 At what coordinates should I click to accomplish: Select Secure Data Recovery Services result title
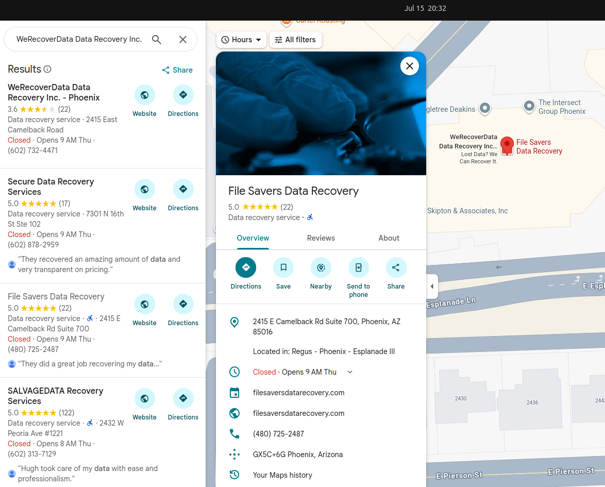(x=51, y=187)
